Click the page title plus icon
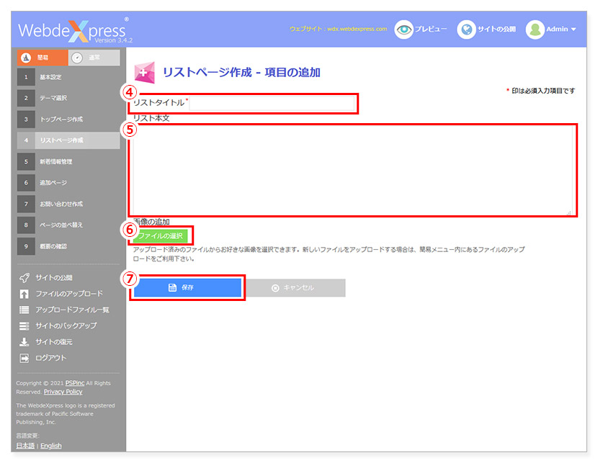 [x=145, y=73]
